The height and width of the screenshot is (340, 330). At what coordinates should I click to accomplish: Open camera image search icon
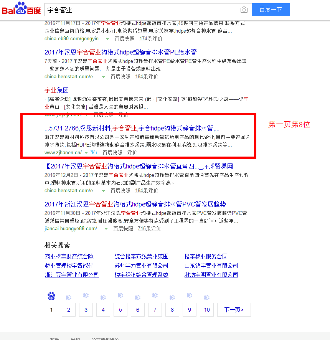244,10
